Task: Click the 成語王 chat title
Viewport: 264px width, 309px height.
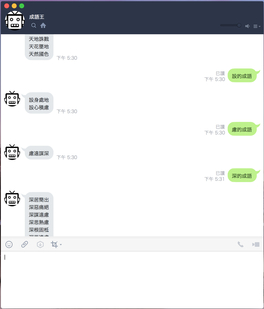Action: click(x=37, y=17)
